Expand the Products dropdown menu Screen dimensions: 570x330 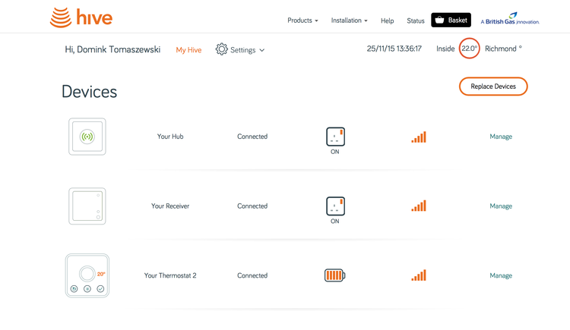(302, 20)
